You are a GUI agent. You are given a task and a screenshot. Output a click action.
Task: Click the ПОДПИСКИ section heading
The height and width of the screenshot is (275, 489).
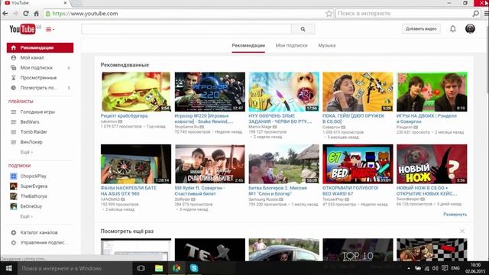[x=19, y=166]
